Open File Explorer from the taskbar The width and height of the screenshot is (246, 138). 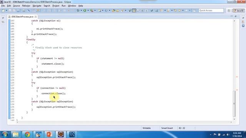tap(16, 135)
